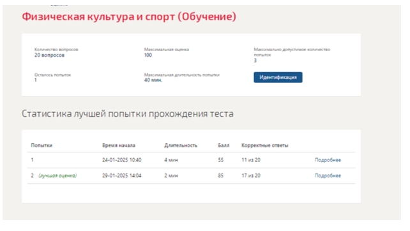Click the score value 85
410x231 pixels.
pos(221,175)
